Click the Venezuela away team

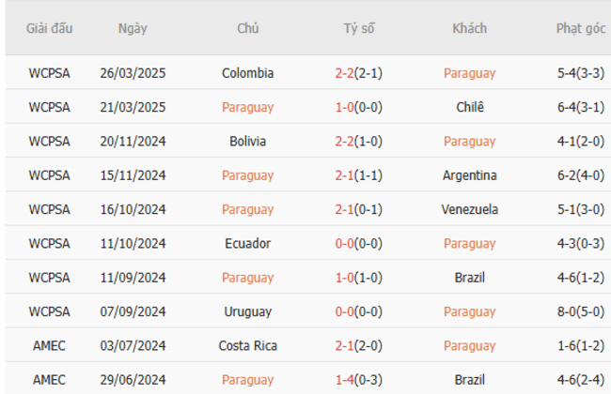click(x=469, y=209)
